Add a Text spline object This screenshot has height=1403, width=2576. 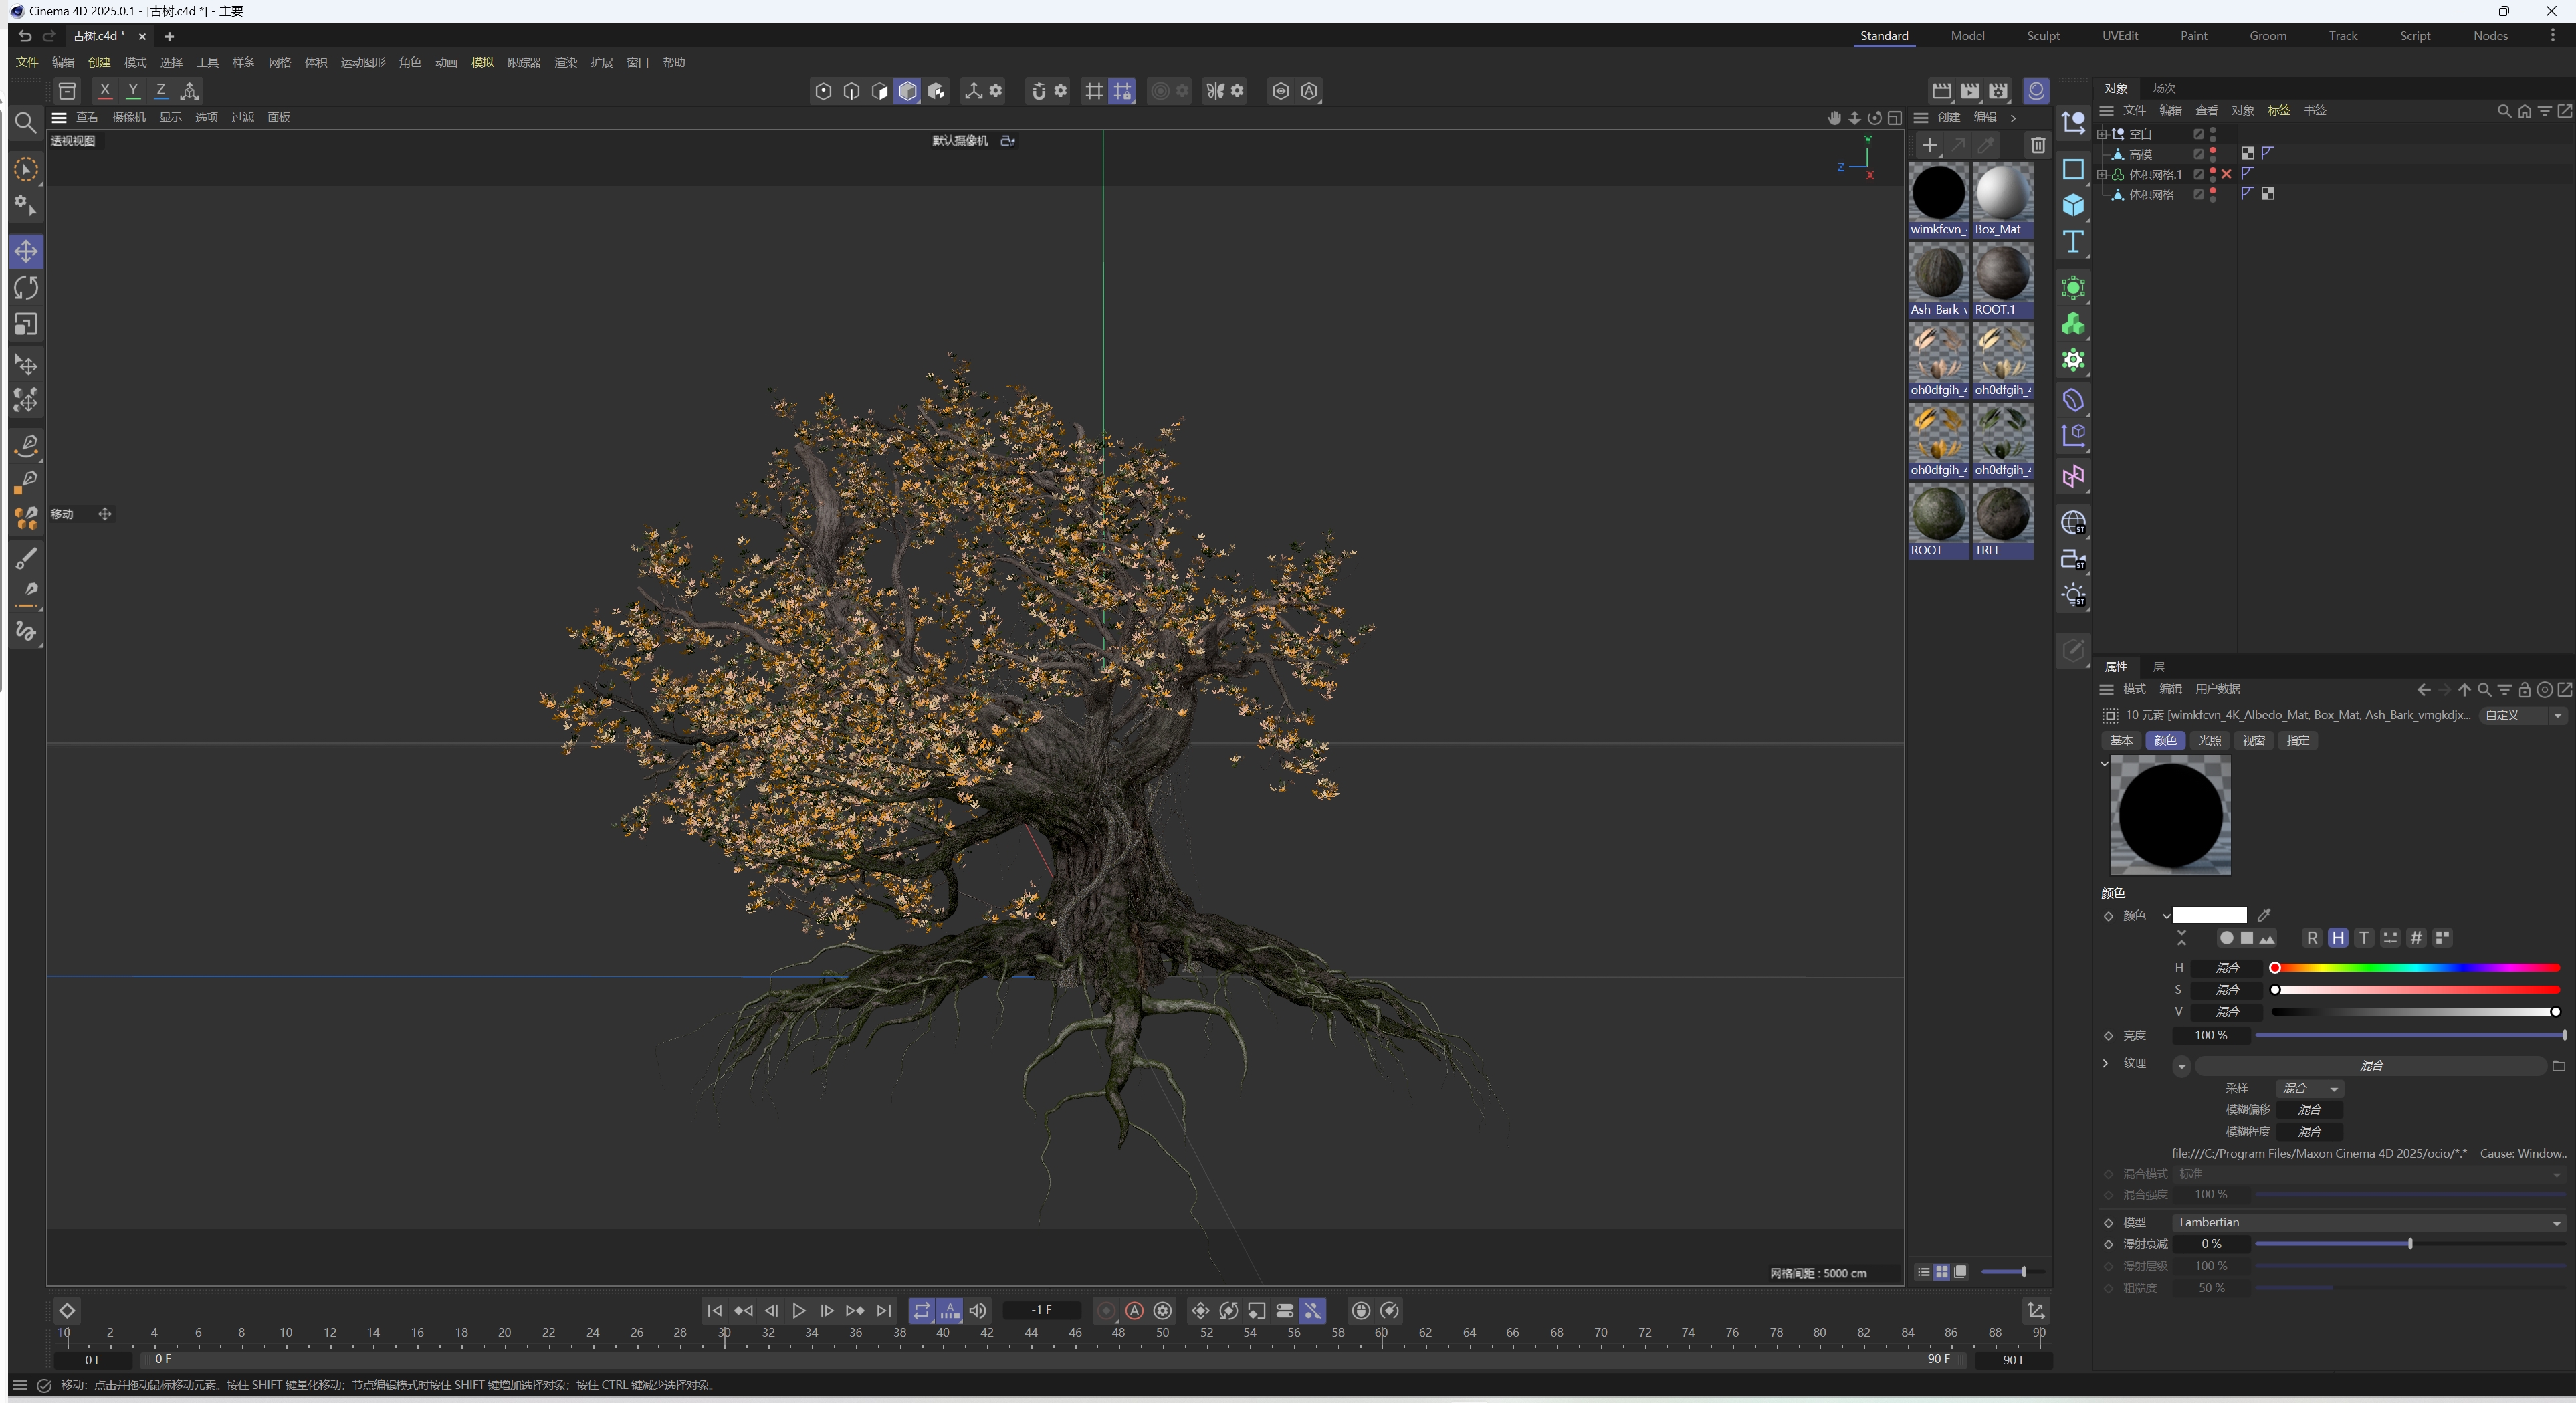pos(2073,242)
